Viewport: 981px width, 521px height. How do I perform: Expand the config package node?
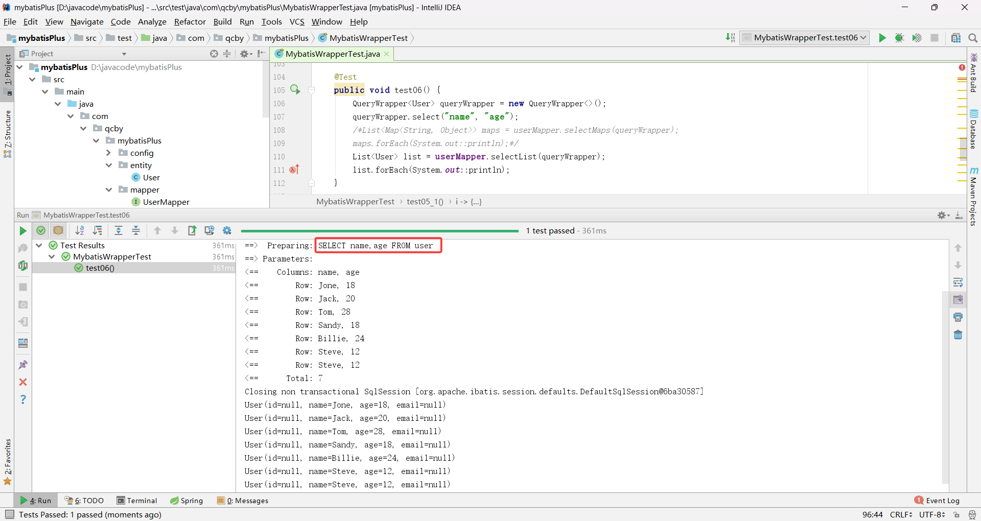coord(108,153)
